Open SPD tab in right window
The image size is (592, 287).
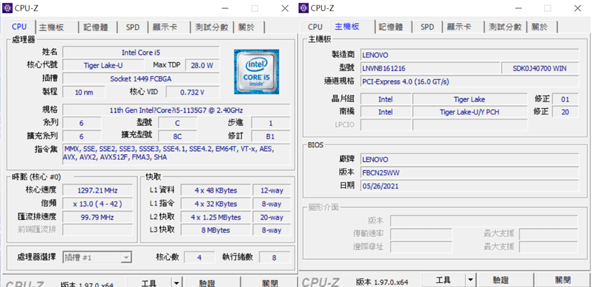coord(427,27)
